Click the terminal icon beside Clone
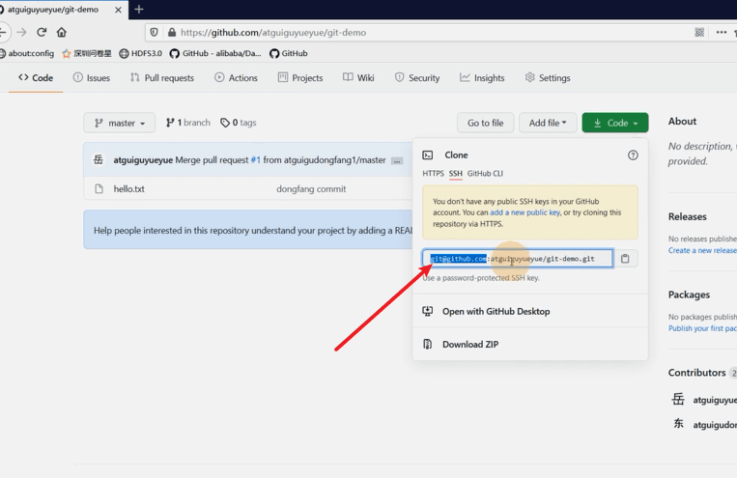Viewport: 737px width, 478px height. 427,155
